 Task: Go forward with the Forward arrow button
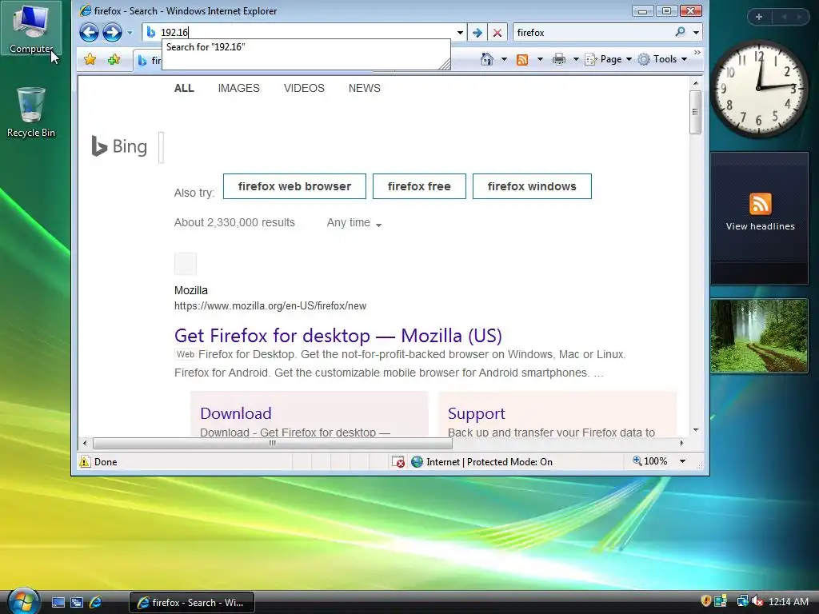coord(112,32)
